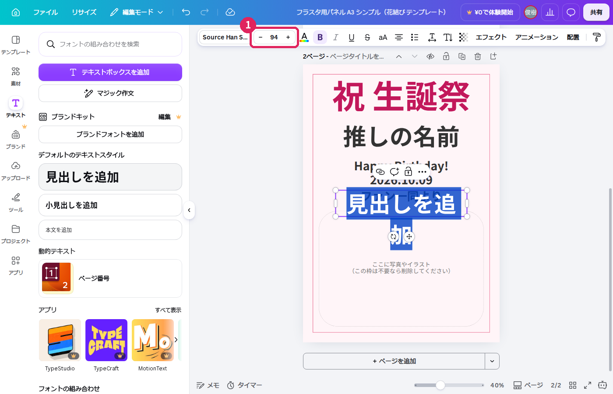Click the zoom slider handle
613x394 pixels.
coord(440,385)
